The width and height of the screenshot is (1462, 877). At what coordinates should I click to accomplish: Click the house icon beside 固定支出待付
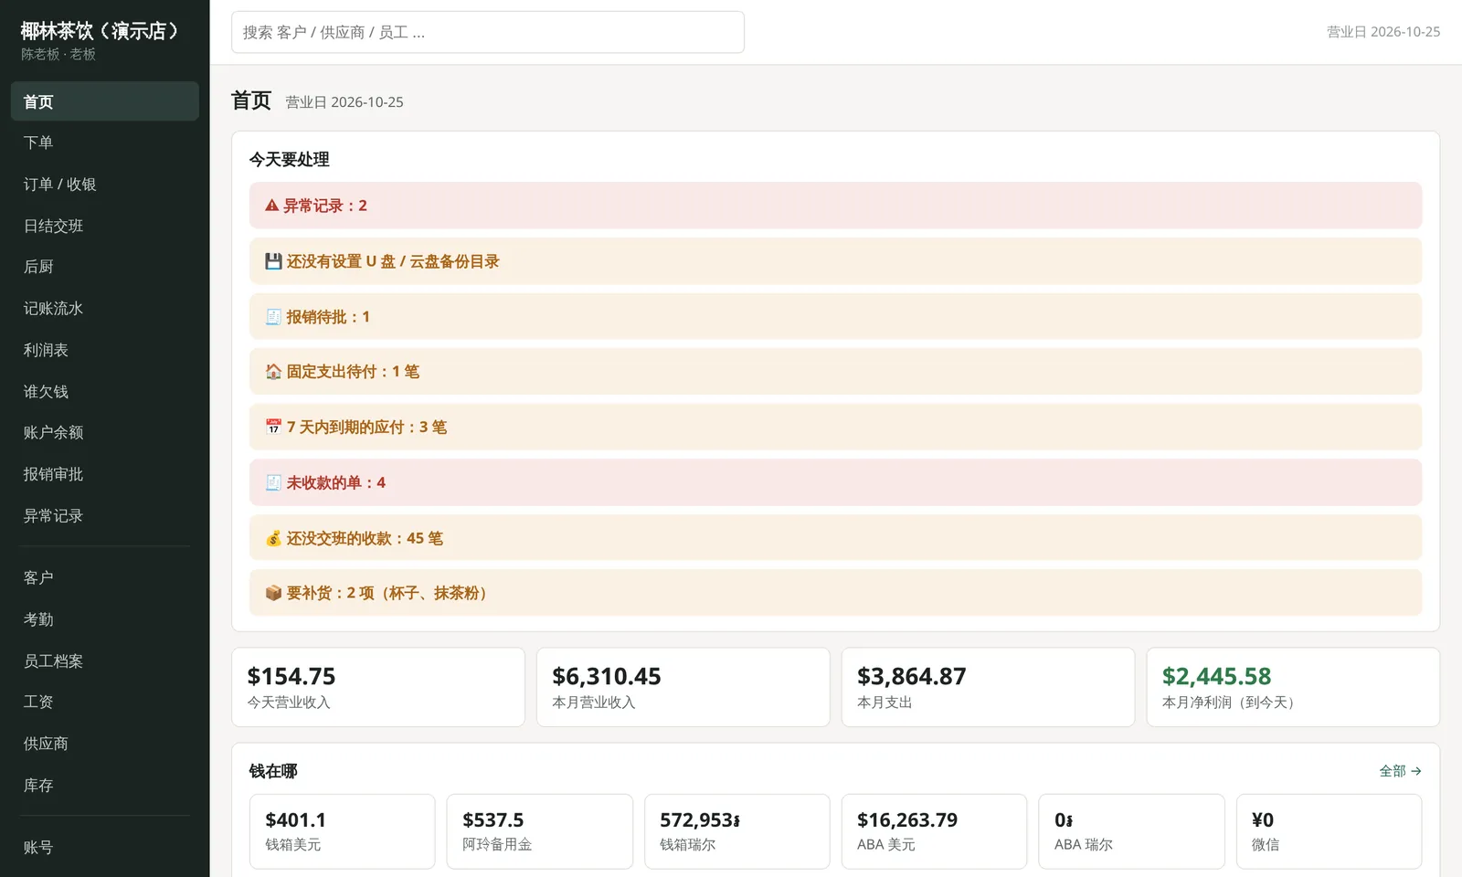click(273, 372)
